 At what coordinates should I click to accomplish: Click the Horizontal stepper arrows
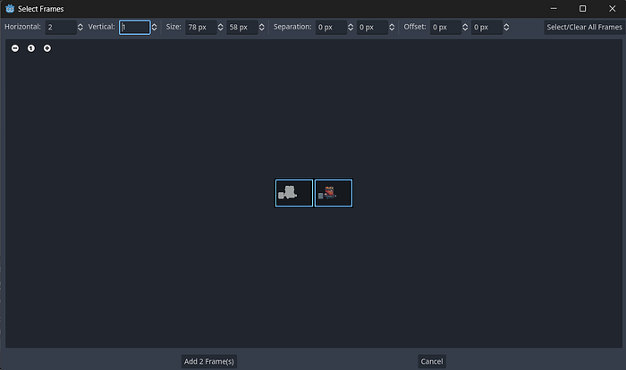[80, 27]
